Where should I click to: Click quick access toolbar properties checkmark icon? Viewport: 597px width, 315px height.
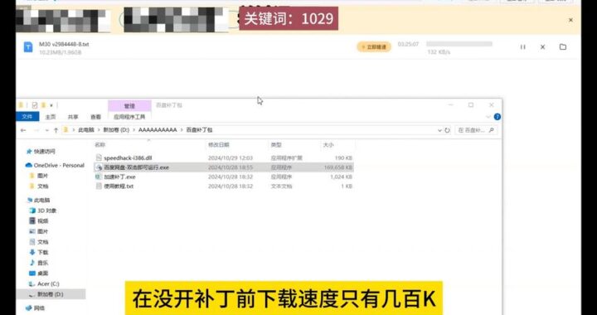(35, 105)
